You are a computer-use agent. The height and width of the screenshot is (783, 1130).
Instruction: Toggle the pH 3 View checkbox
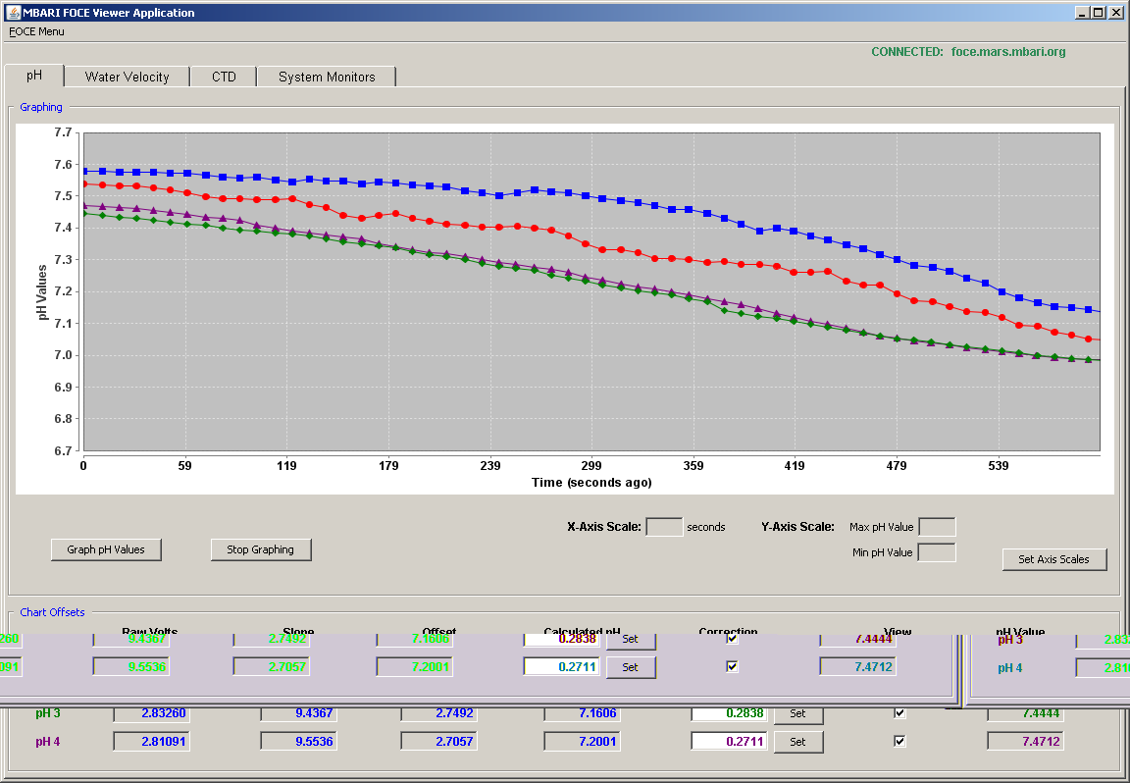[899, 713]
